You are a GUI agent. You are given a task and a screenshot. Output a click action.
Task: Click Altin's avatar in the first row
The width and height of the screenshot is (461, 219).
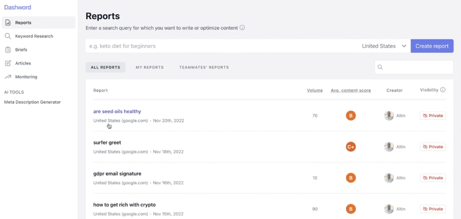pos(389,116)
